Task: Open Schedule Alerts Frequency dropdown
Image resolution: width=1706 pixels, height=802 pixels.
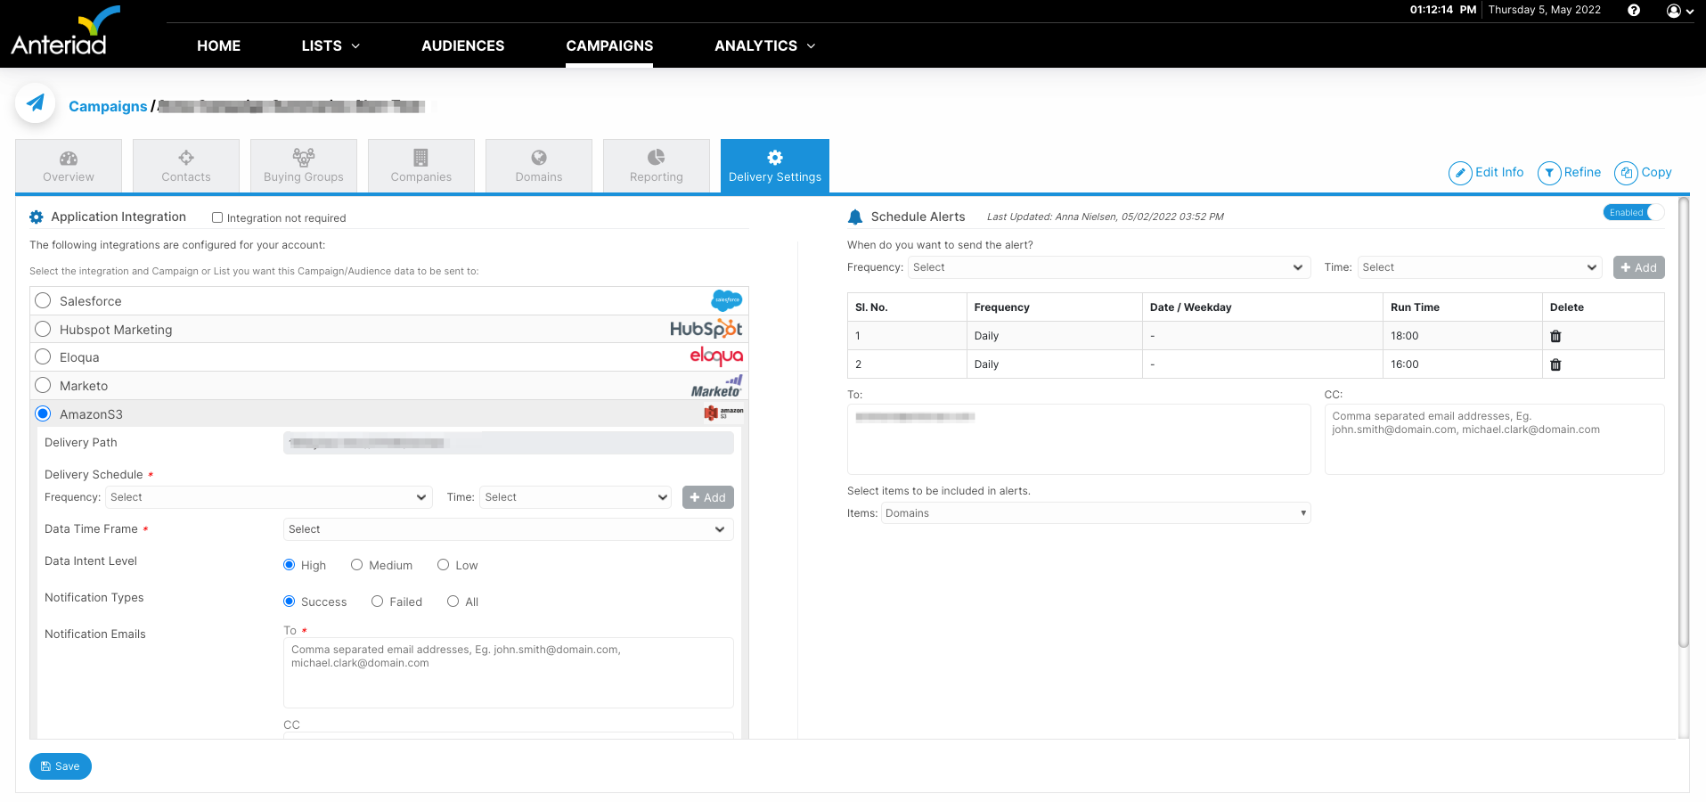Action: pyautogui.click(x=1109, y=267)
